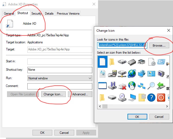Screen dimensions: 173x139
Task: Select the computer with floppy drive icon
Action: 112,74
